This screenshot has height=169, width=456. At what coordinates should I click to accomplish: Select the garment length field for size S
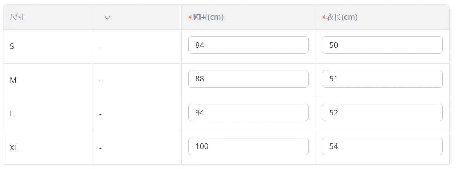pos(382,45)
